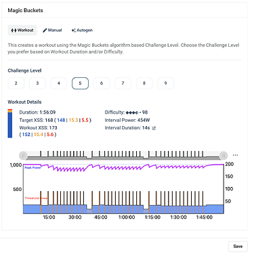Click the Peak Power chart label
The width and height of the screenshot is (254, 254).
coord(33,167)
